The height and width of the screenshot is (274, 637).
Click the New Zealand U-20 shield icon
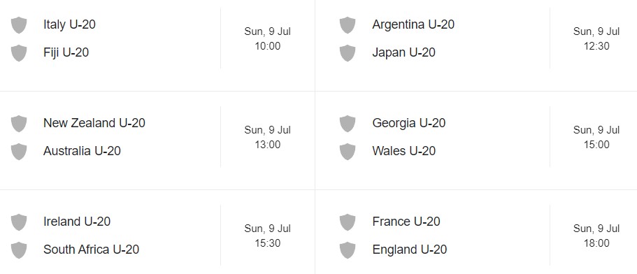[x=19, y=124]
